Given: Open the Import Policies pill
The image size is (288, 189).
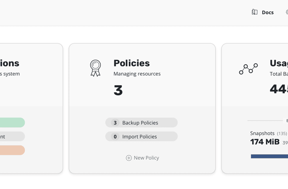Looking at the screenshot, I should (141, 137).
